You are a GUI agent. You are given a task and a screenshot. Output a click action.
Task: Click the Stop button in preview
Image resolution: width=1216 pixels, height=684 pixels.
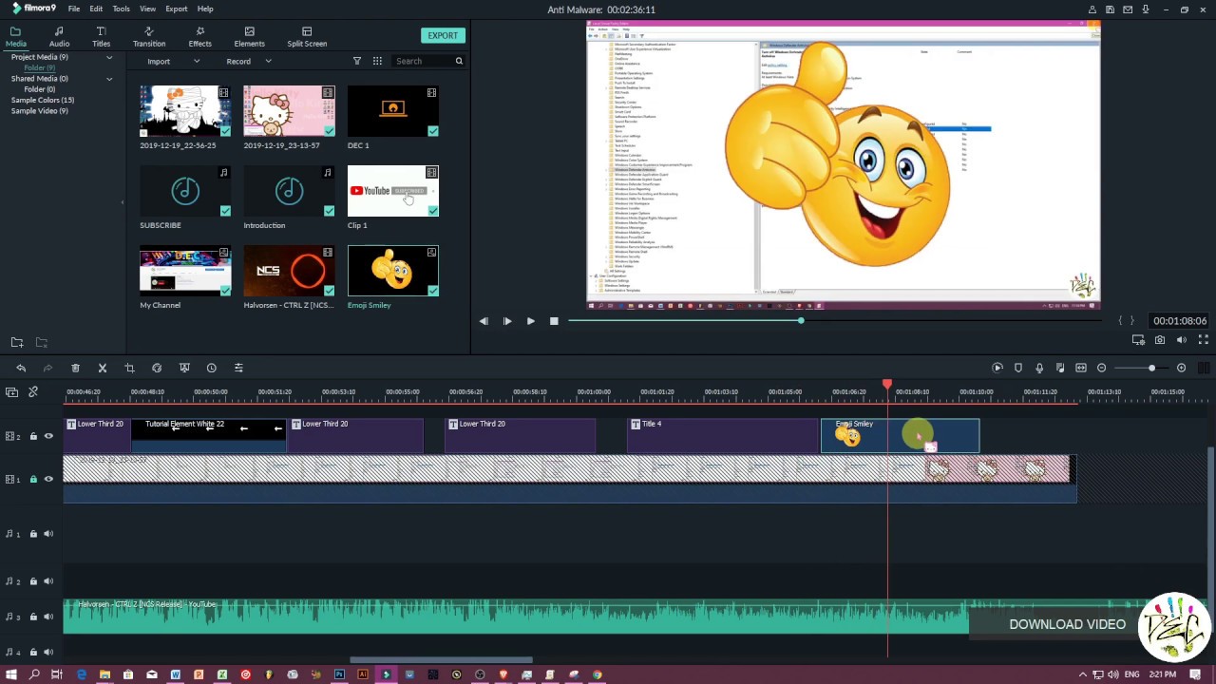(555, 321)
